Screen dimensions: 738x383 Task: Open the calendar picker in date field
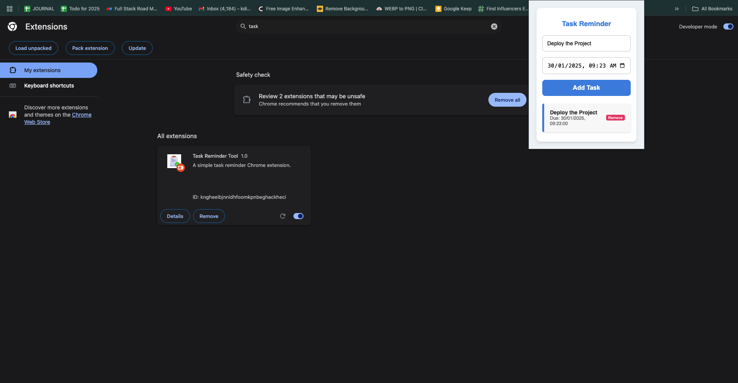pyautogui.click(x=622, y=66)
